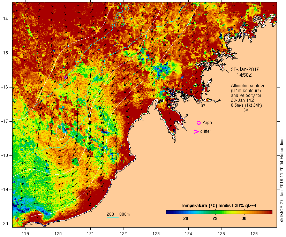The width and height of the screenshot is (286, 237).
Task: Click the 0.5m/s velocity scale arrow
Action: [x=241, y=110]
